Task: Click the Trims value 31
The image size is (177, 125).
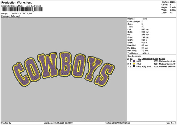Action: pyautogui.click(x=142, y=27)
